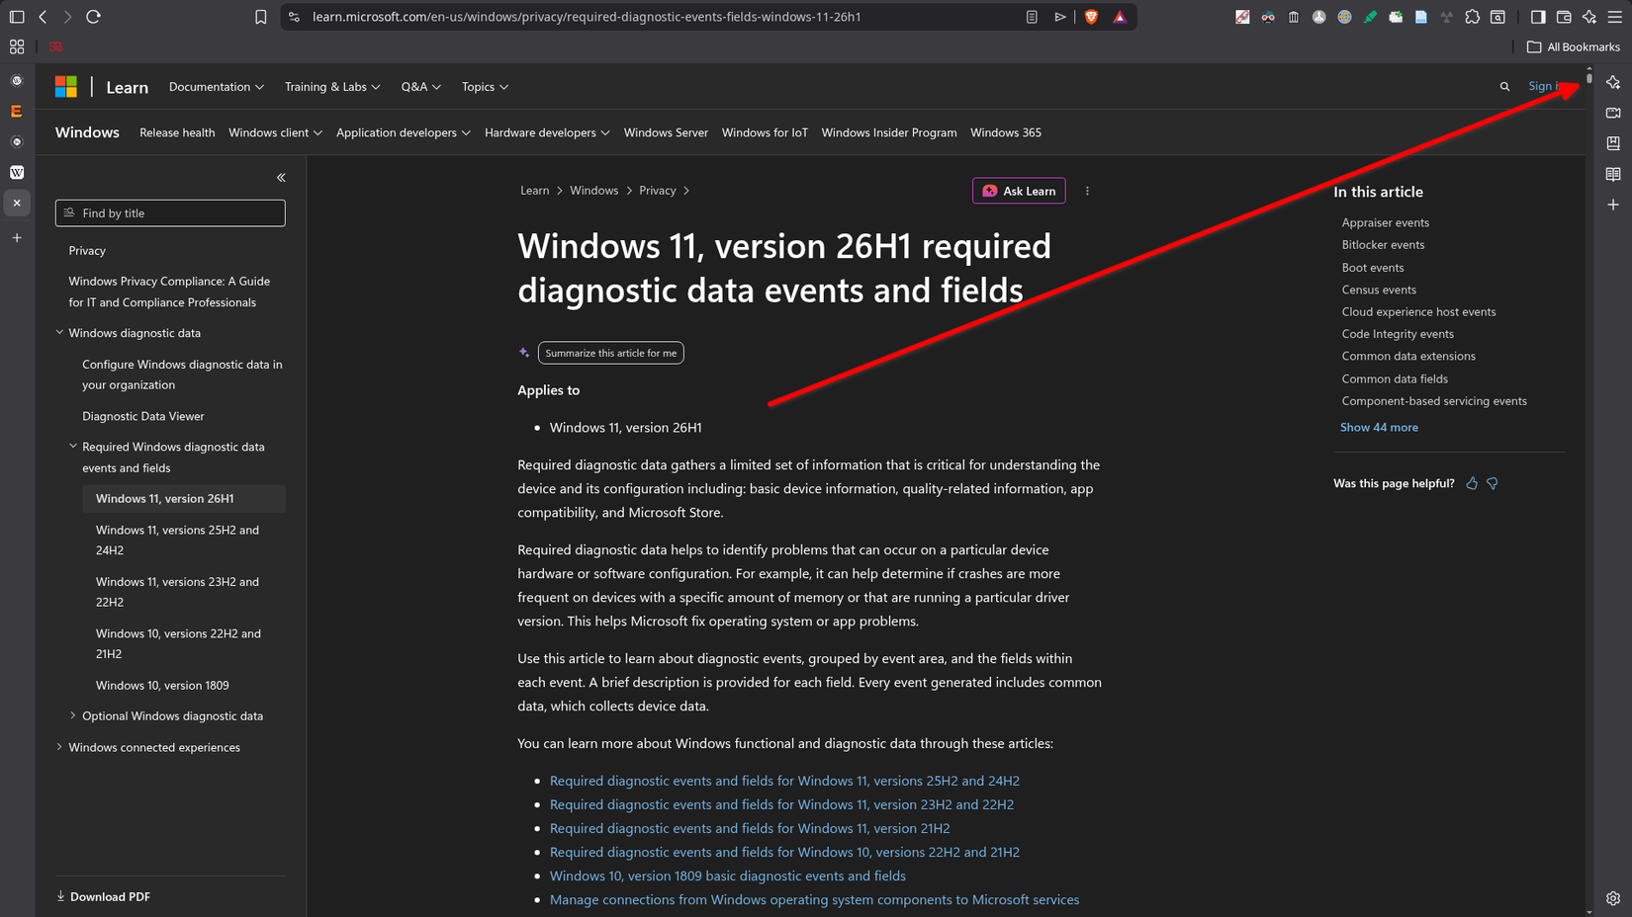The height and width of the screenshot is (917, 1632).
Task: Switch to the Wikipedia W vertical tab
Action: pos(17,172)
